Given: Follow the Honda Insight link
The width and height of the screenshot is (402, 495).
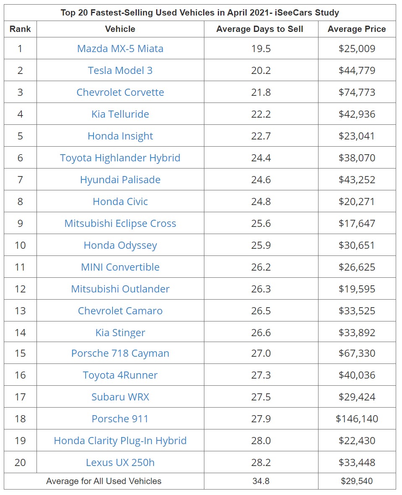Looking at the screenshot, I should pyautogui.click(x=120, y=136).
